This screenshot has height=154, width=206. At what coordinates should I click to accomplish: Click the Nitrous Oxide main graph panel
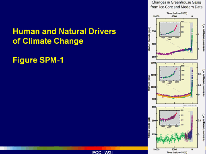tap(177, 128)
